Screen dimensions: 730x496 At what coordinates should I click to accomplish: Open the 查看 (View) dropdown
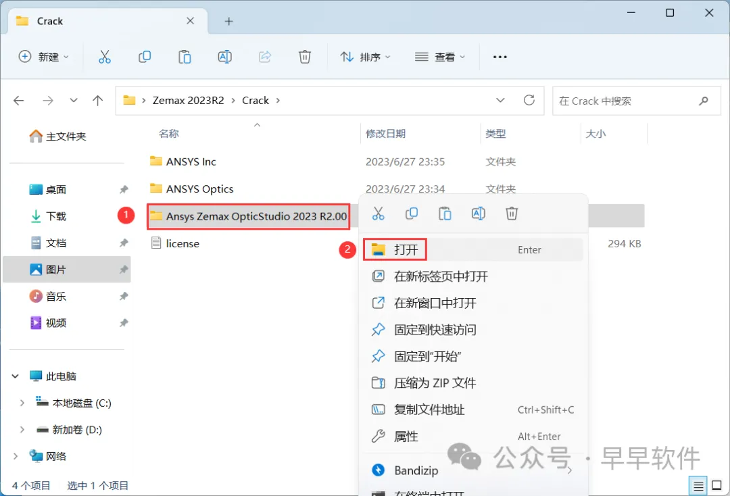(440, 57)
